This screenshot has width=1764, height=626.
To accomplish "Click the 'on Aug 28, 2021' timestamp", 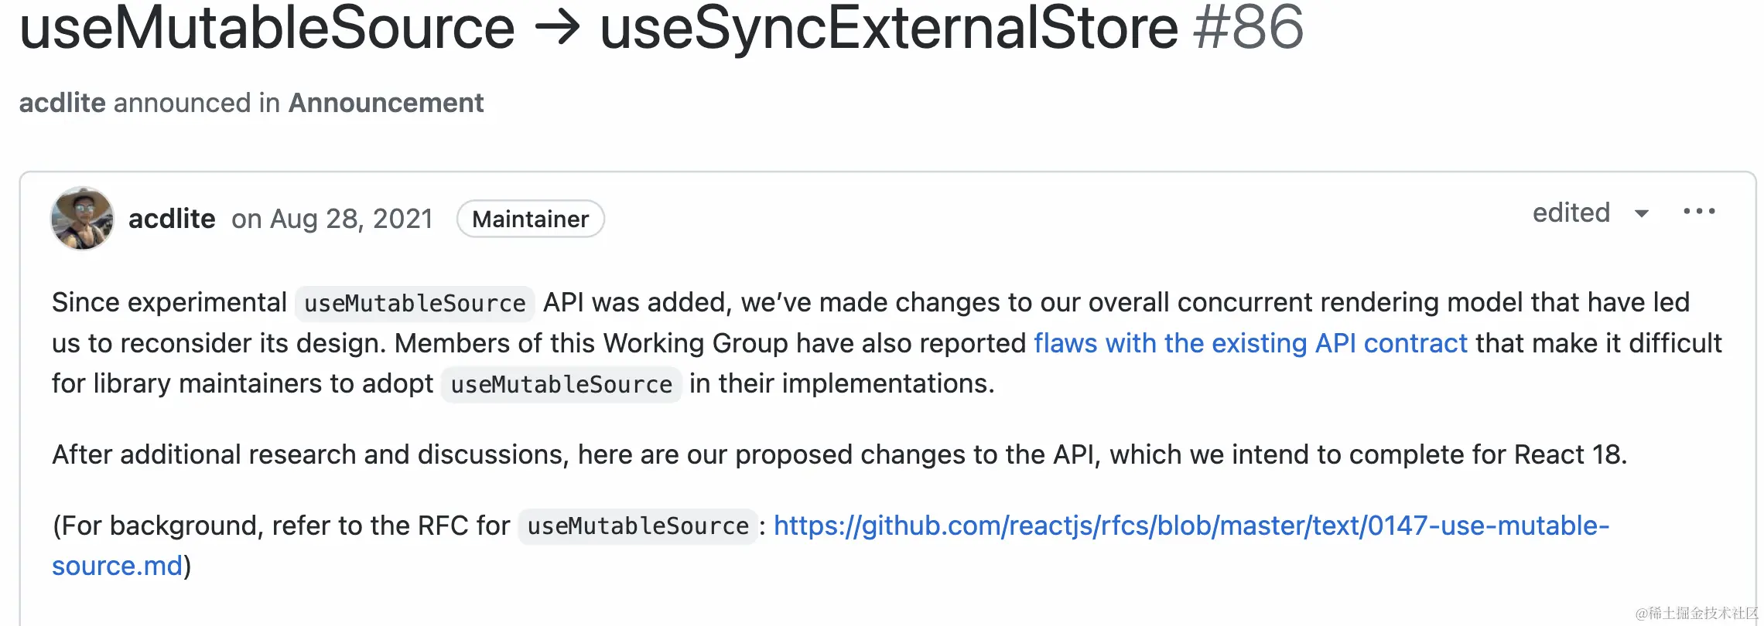I will click(x=332, y=219).
